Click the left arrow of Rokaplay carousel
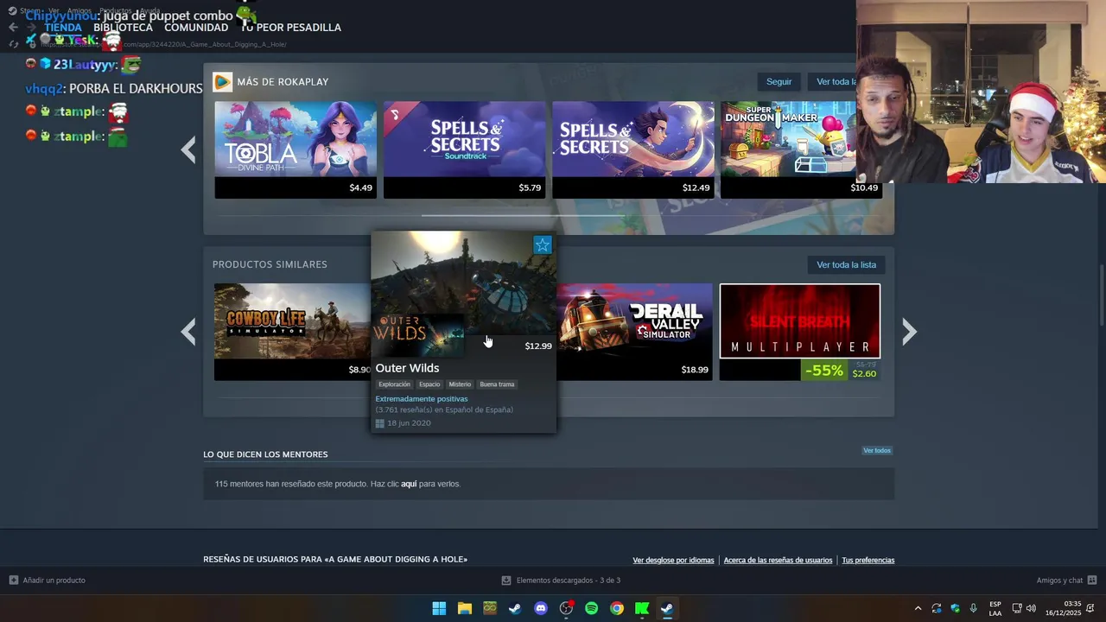This screenshot has height=622, width=1106. click(188, 149)
